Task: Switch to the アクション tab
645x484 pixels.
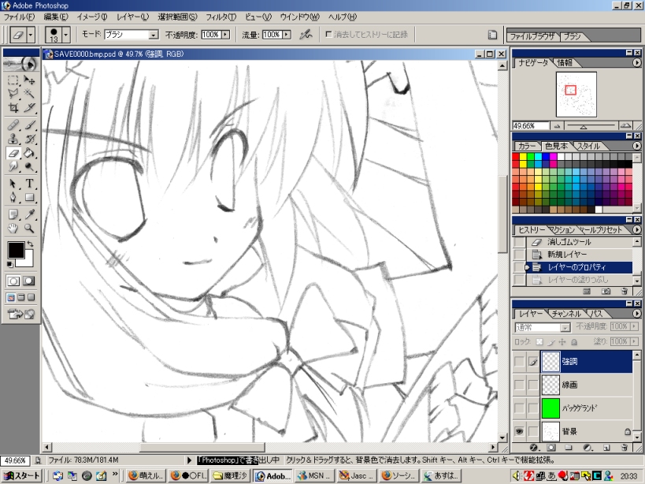Action: coord(562,229)
